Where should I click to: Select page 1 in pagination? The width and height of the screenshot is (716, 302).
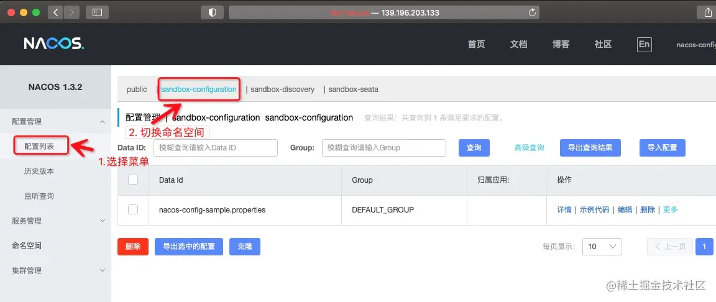click(704, 246)
